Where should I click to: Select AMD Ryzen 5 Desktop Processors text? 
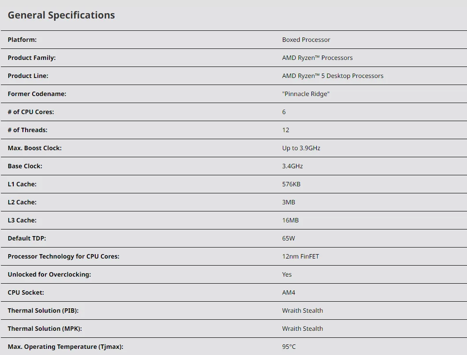pos(333,76)
